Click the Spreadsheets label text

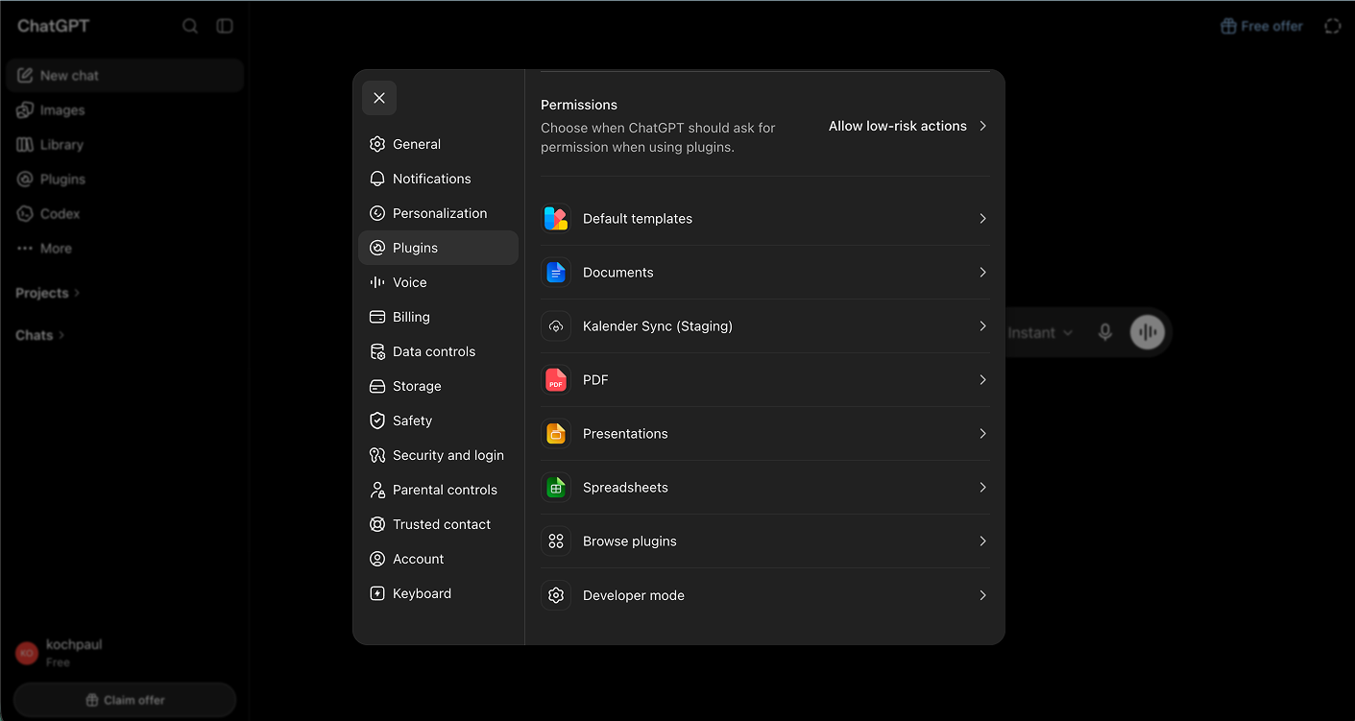pyautogui.click(x=625, y=488)
